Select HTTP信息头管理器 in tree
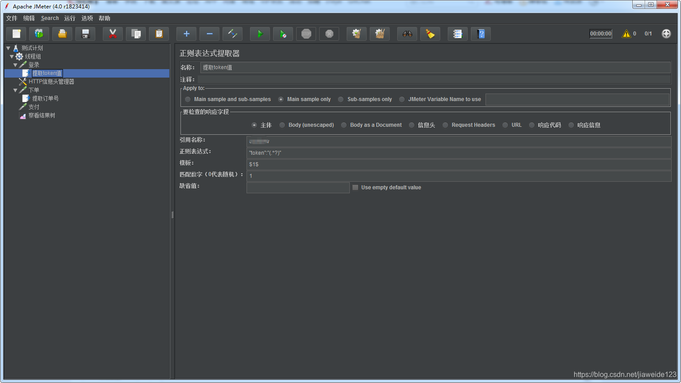 (x=51, y=82)
